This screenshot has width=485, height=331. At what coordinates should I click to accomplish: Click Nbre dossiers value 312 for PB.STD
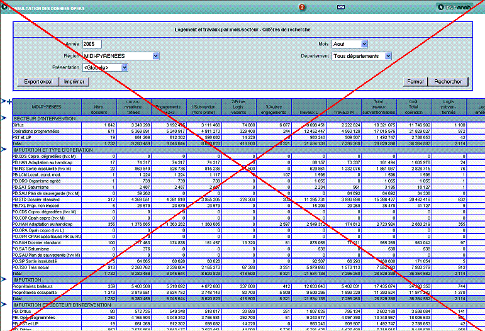click(x=111, y=199)
